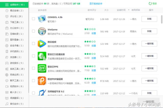Click the 浏览器 sidebar icon
This screenshot has height=108, width=163.
click(7, 57)
